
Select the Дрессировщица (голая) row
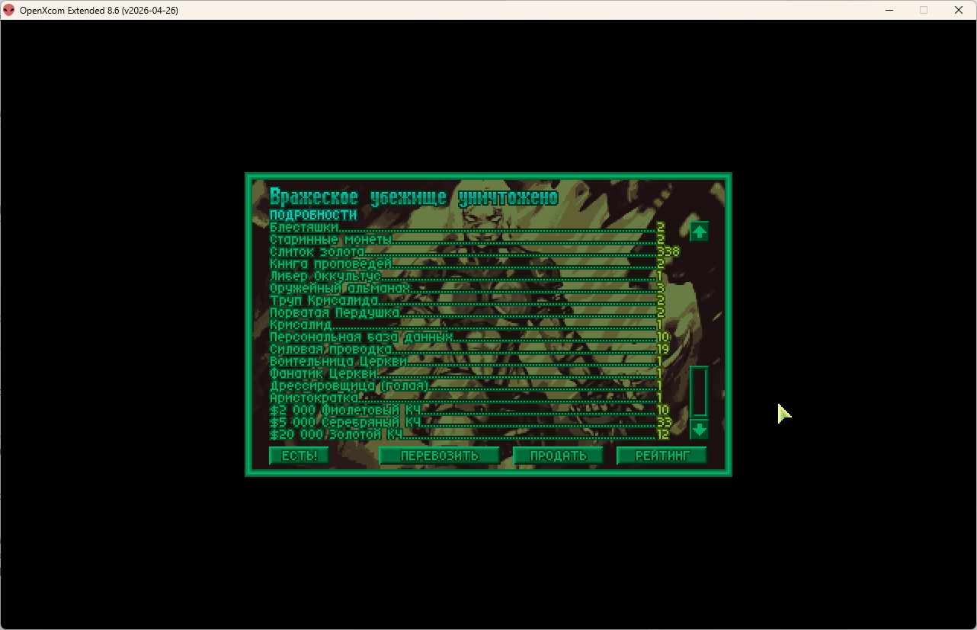[475, 385]
